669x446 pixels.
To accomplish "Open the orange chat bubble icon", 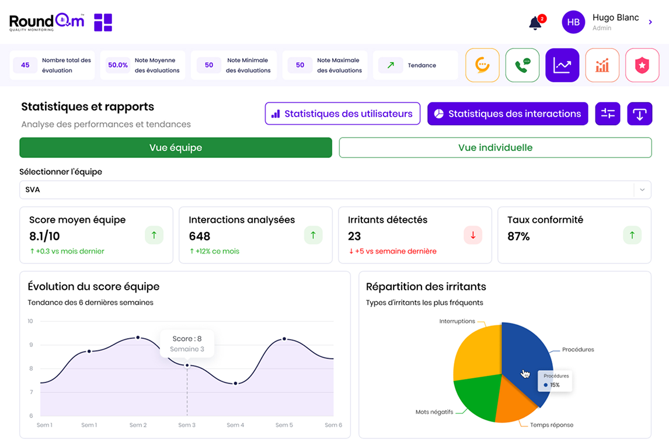I will (482, 65).
